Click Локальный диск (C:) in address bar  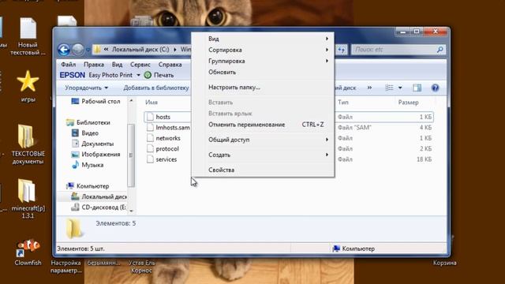tap(140, 50)
